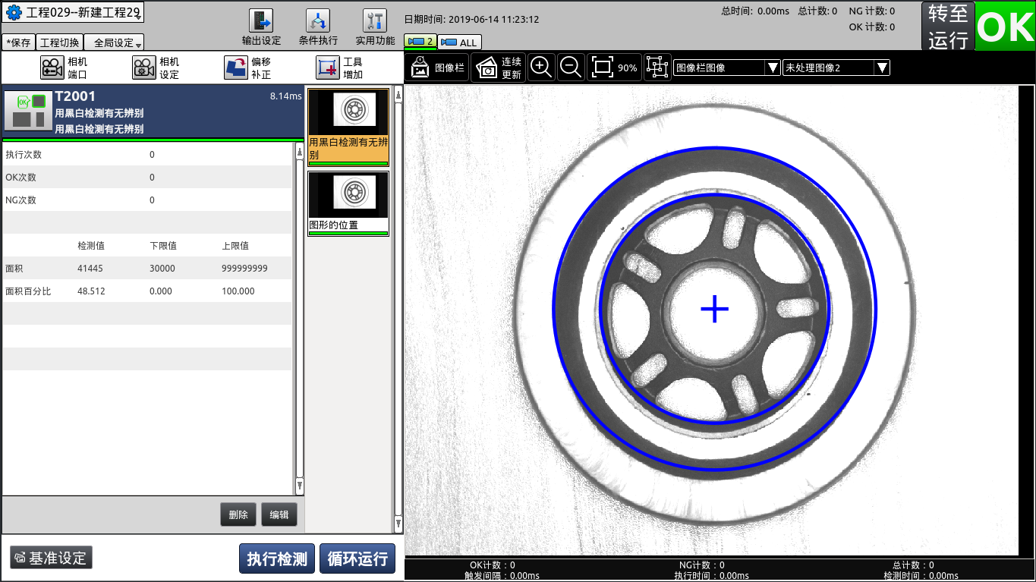Select the 用黑白检测有无辨别 tool thumbnail
The image size is (1036, 582).
click(x=348, y=127)
